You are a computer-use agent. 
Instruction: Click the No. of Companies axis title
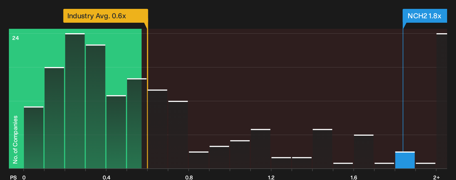(15, 140)
